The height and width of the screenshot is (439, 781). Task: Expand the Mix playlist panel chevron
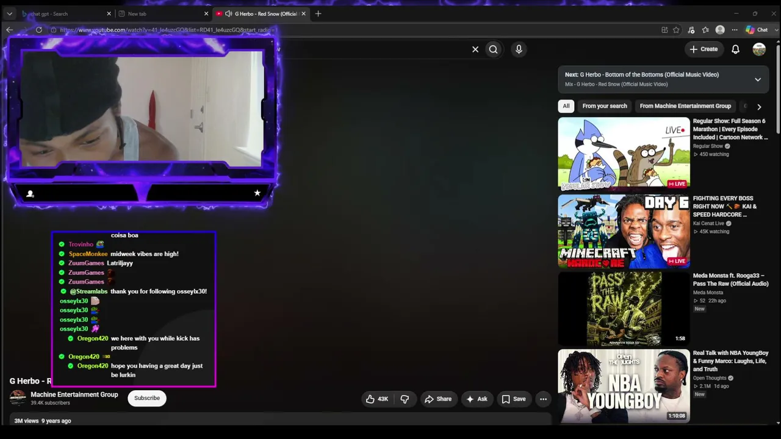click(758, 79)
